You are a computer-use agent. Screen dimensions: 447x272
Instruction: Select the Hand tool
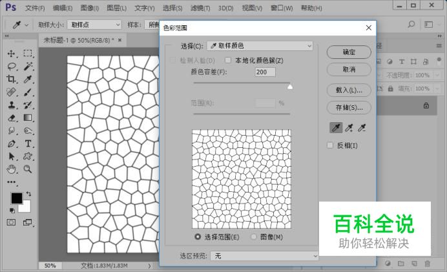coord(12,169)
